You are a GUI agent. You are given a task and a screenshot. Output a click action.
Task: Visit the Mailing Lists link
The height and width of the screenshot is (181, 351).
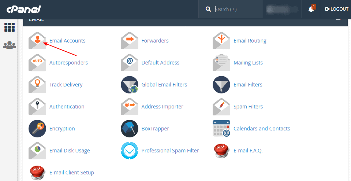[x=248, y=63]
